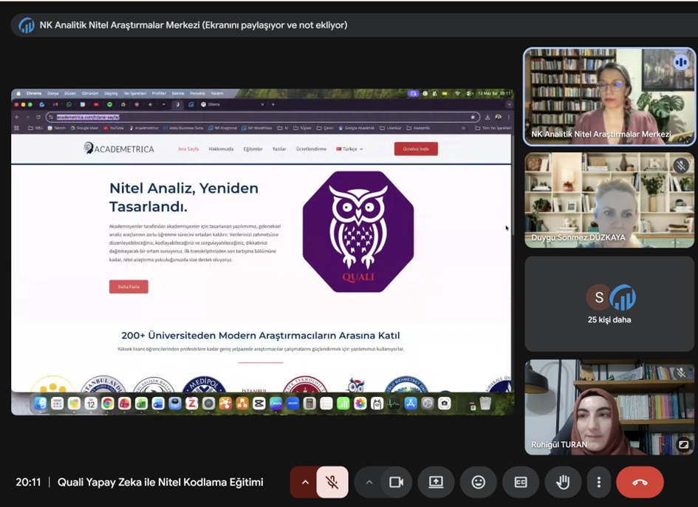Open the Chrome profile avatar
This screenshot has height=507, width=698.
point(498,118)
